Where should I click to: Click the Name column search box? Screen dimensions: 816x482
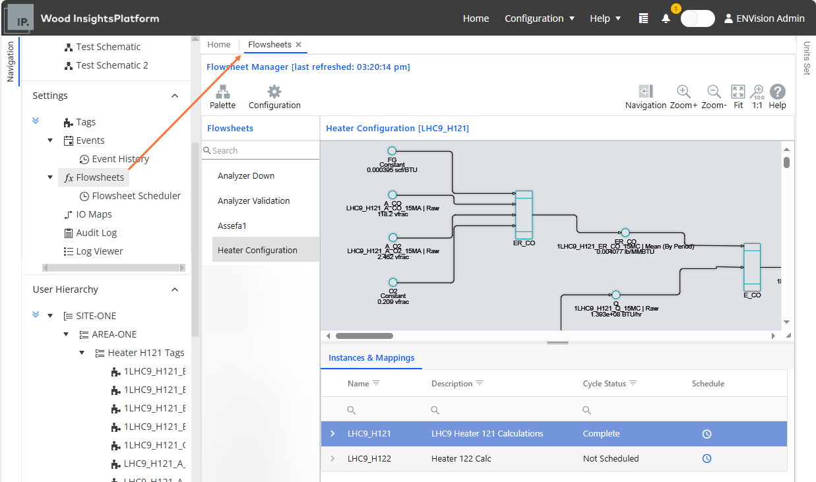point(383,410)
